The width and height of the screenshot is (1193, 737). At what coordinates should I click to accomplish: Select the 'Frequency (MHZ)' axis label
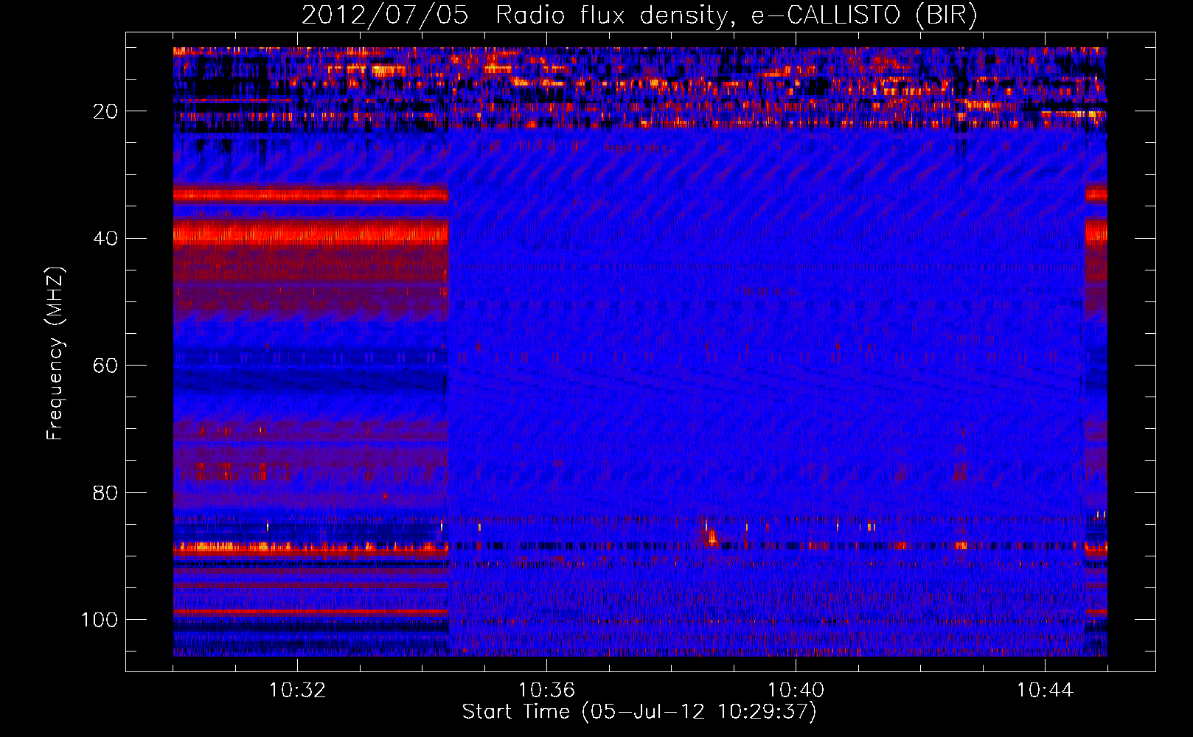55,354
